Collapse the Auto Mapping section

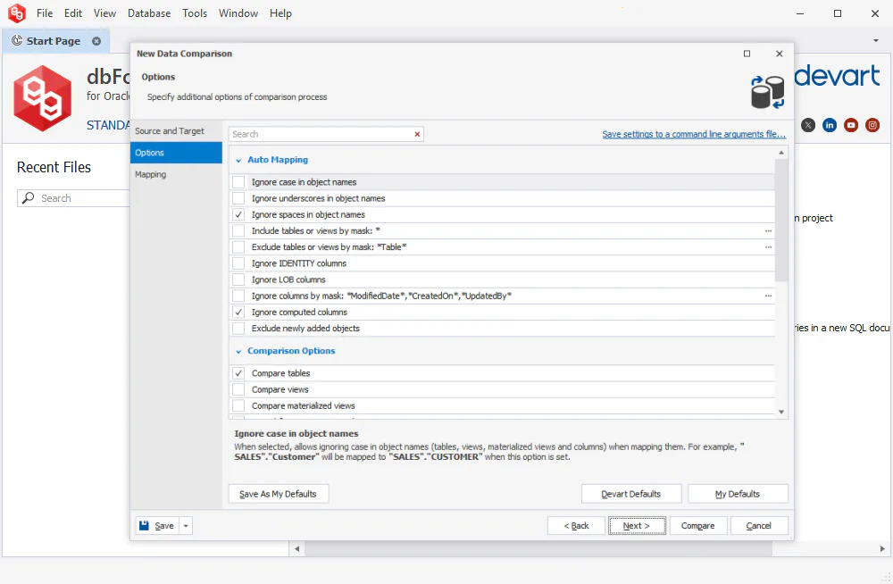tap(238, 161)
